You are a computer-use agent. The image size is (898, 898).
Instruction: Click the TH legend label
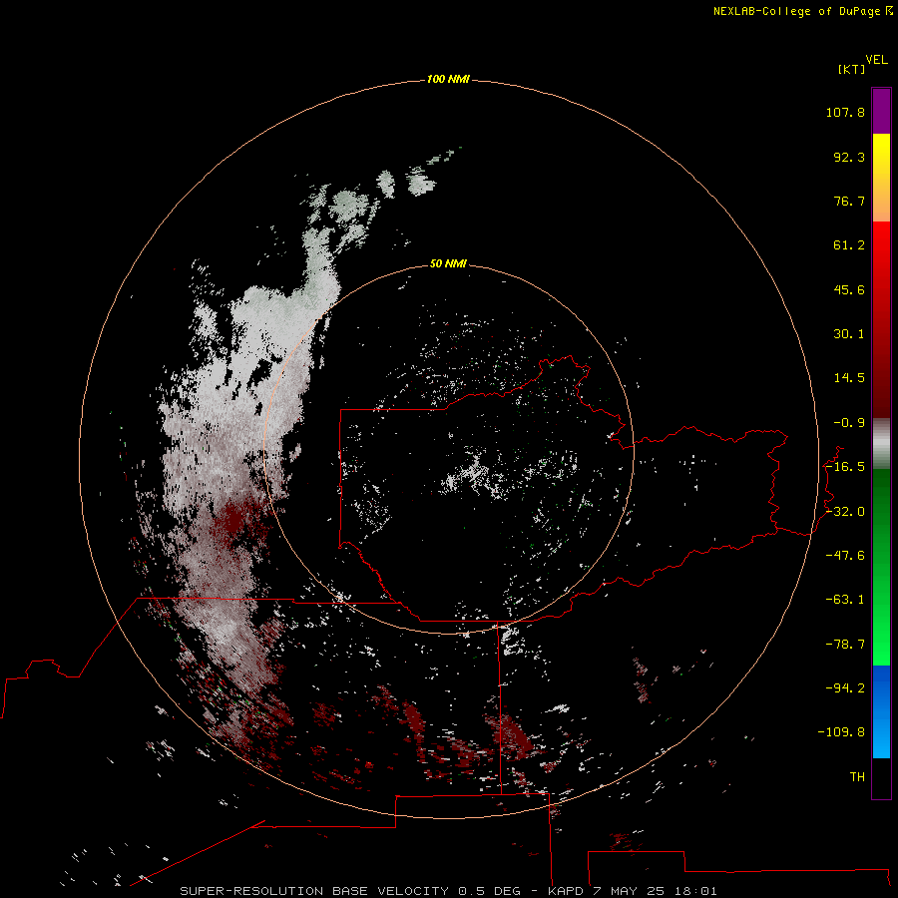tap(857, 777)
